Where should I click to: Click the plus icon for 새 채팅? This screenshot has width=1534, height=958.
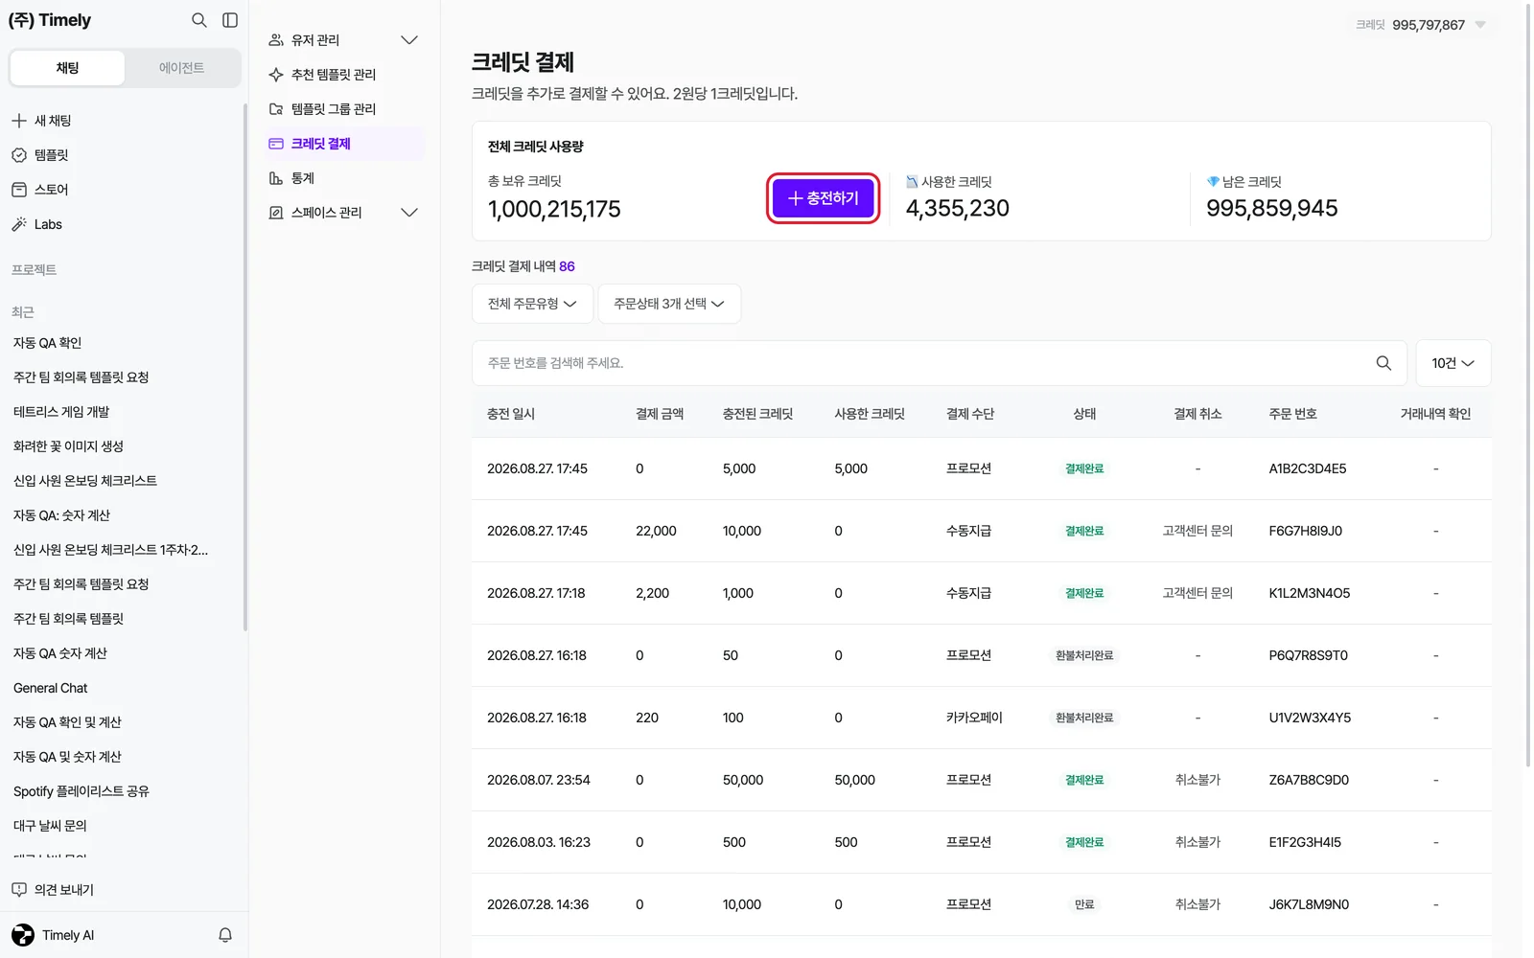[19, 121]
